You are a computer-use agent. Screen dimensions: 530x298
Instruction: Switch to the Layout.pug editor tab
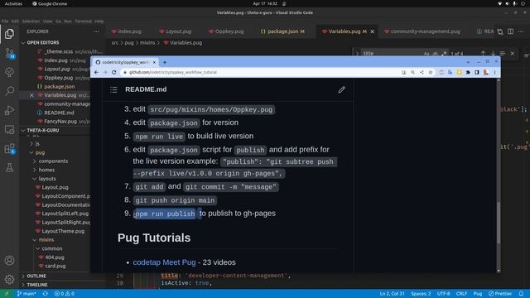pyautogui.click(x=176, y=31)
